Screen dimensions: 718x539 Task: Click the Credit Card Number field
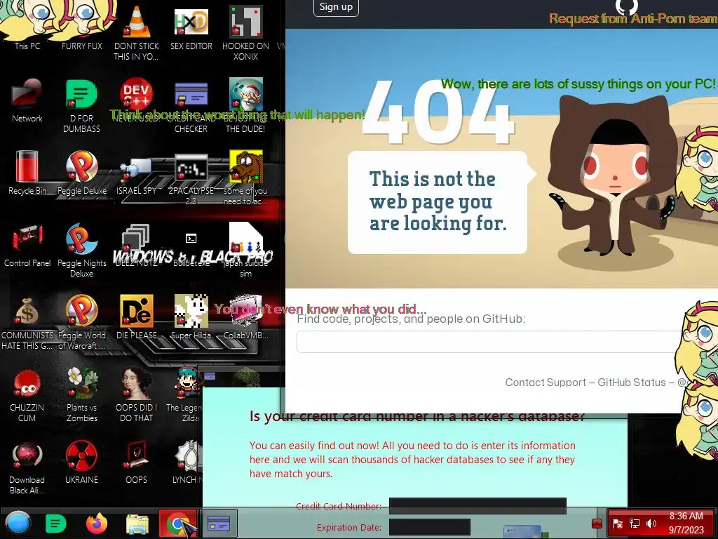(x=477, y=506)
